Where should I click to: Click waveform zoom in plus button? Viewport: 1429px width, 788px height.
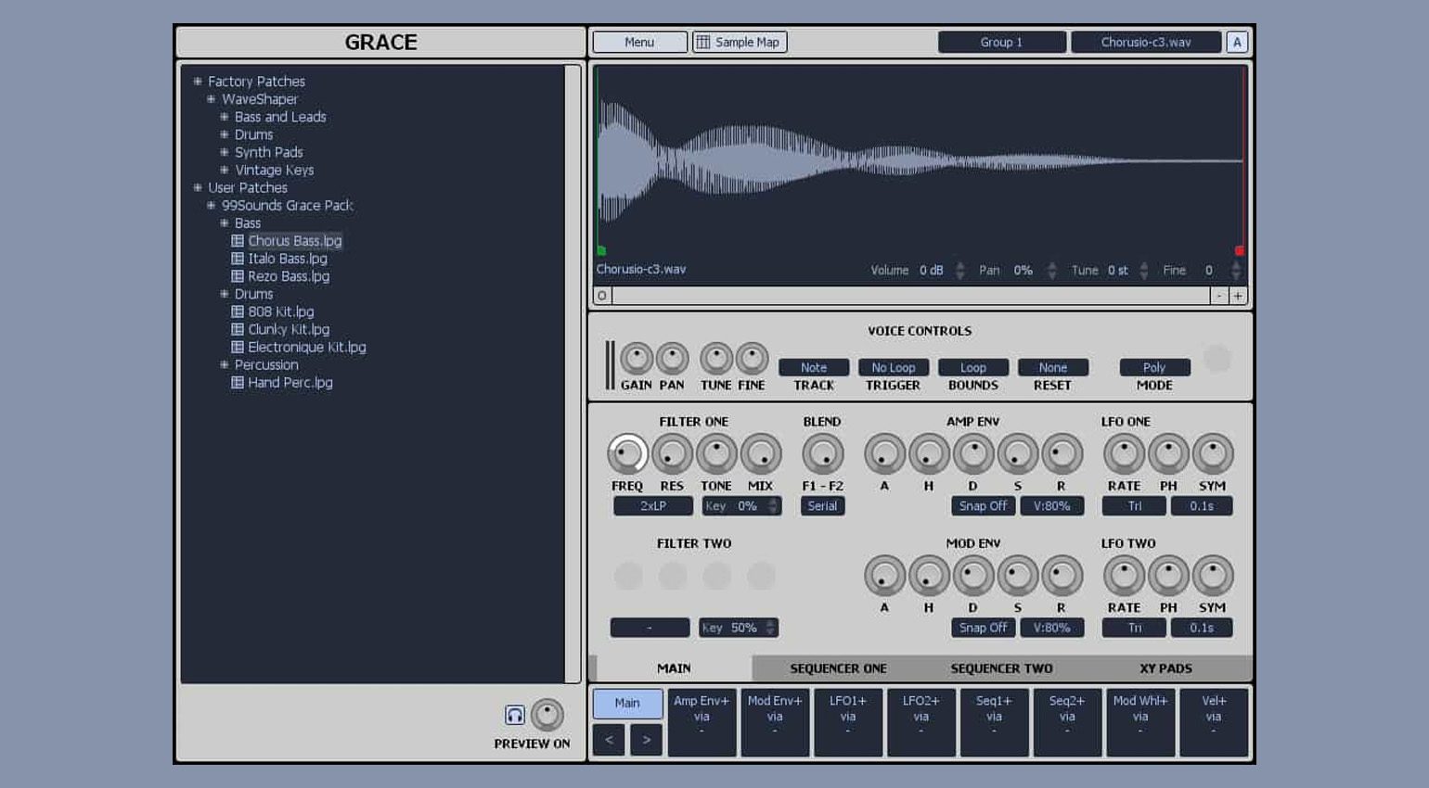pyautogui.click(x=1238, y=296)
